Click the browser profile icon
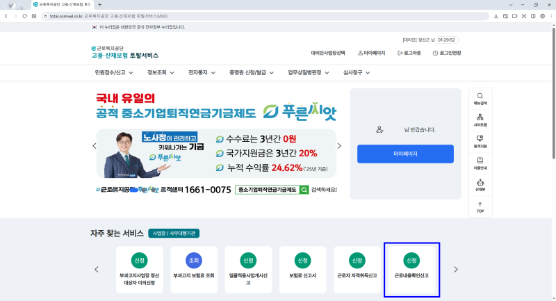The height and width of the screenshot is (301, 556). pyautogui.click(x=542, y=16)
